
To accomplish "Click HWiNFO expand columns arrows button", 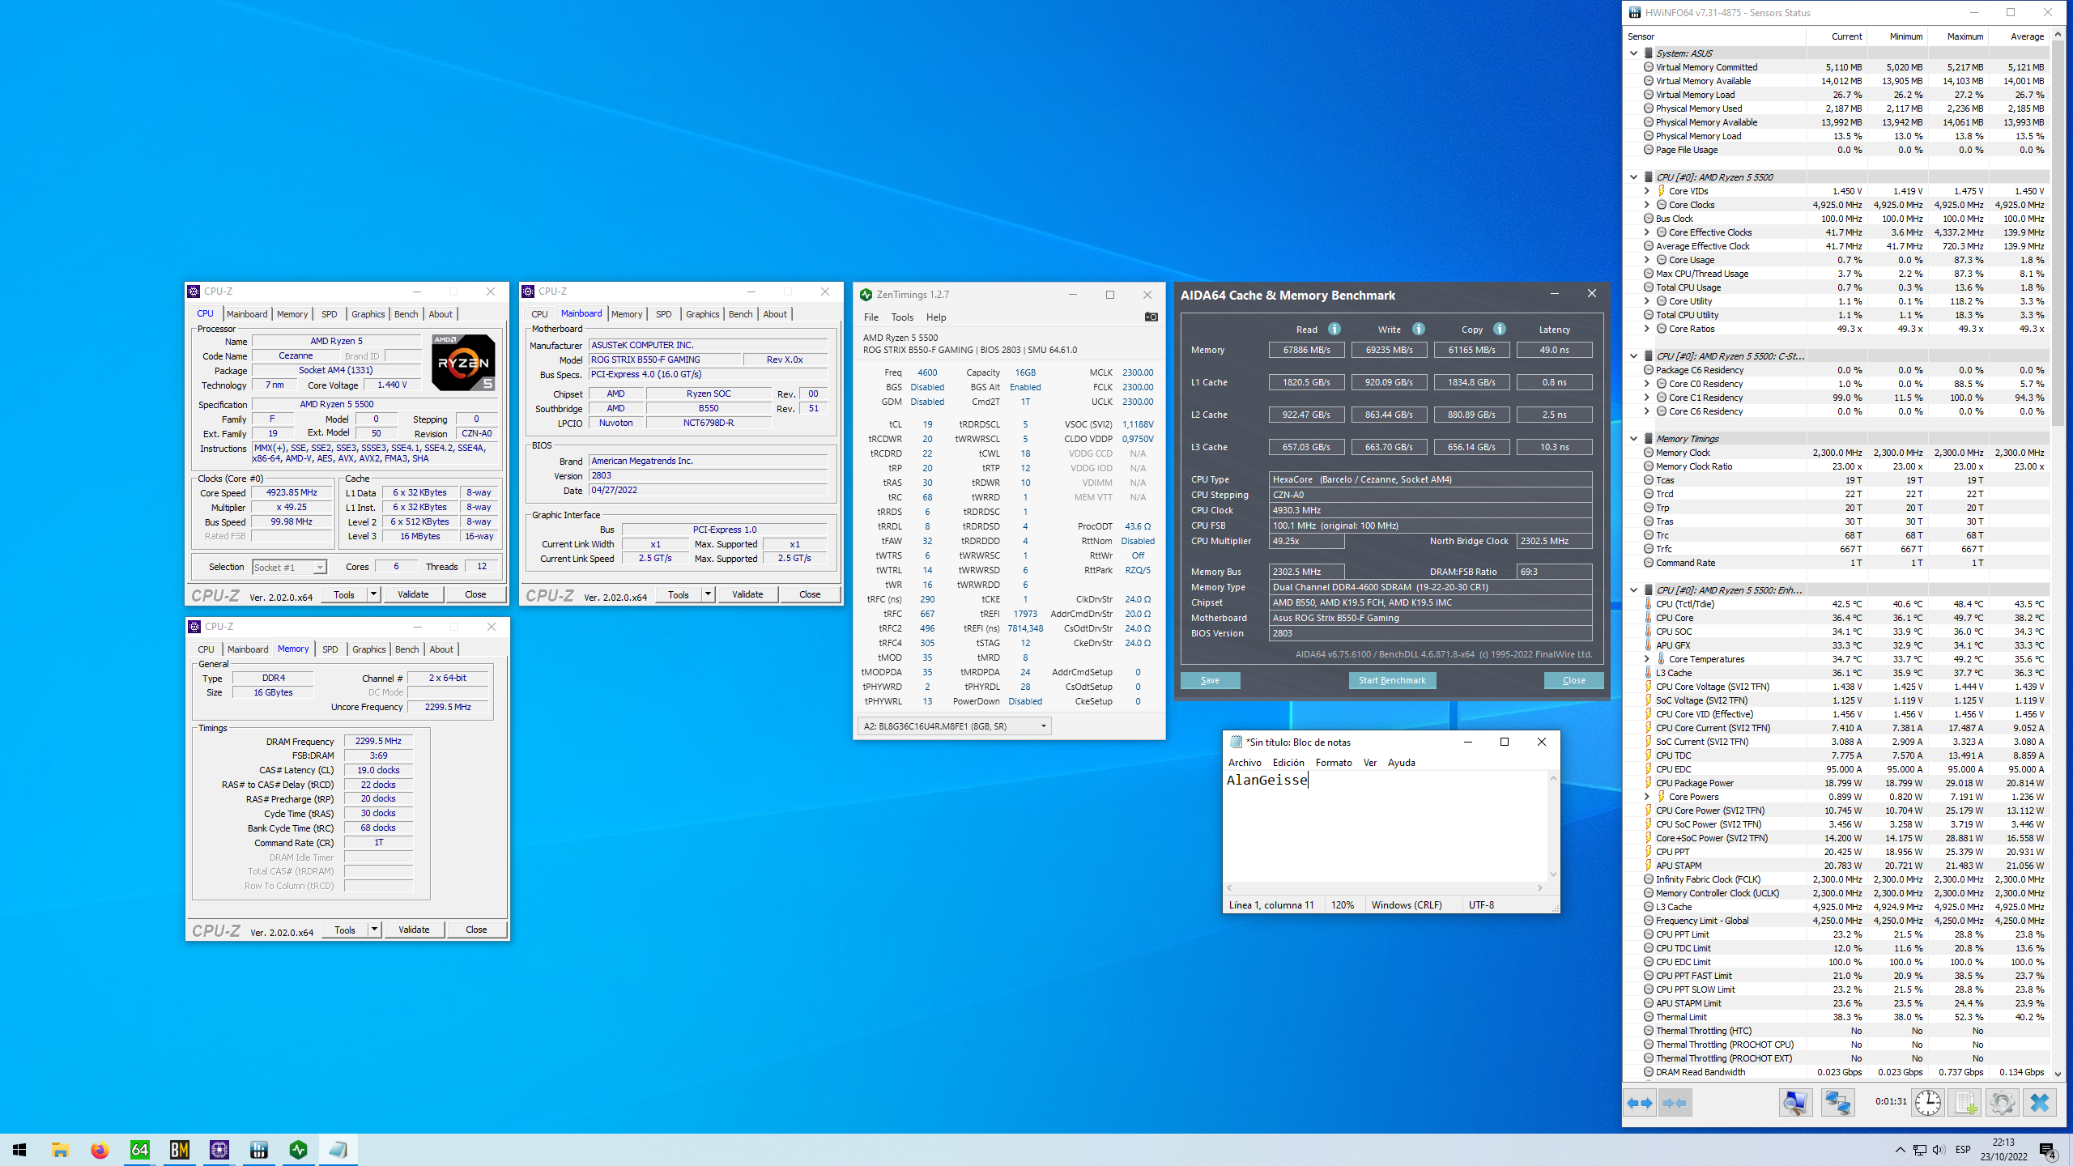I will [1640, 1103].
